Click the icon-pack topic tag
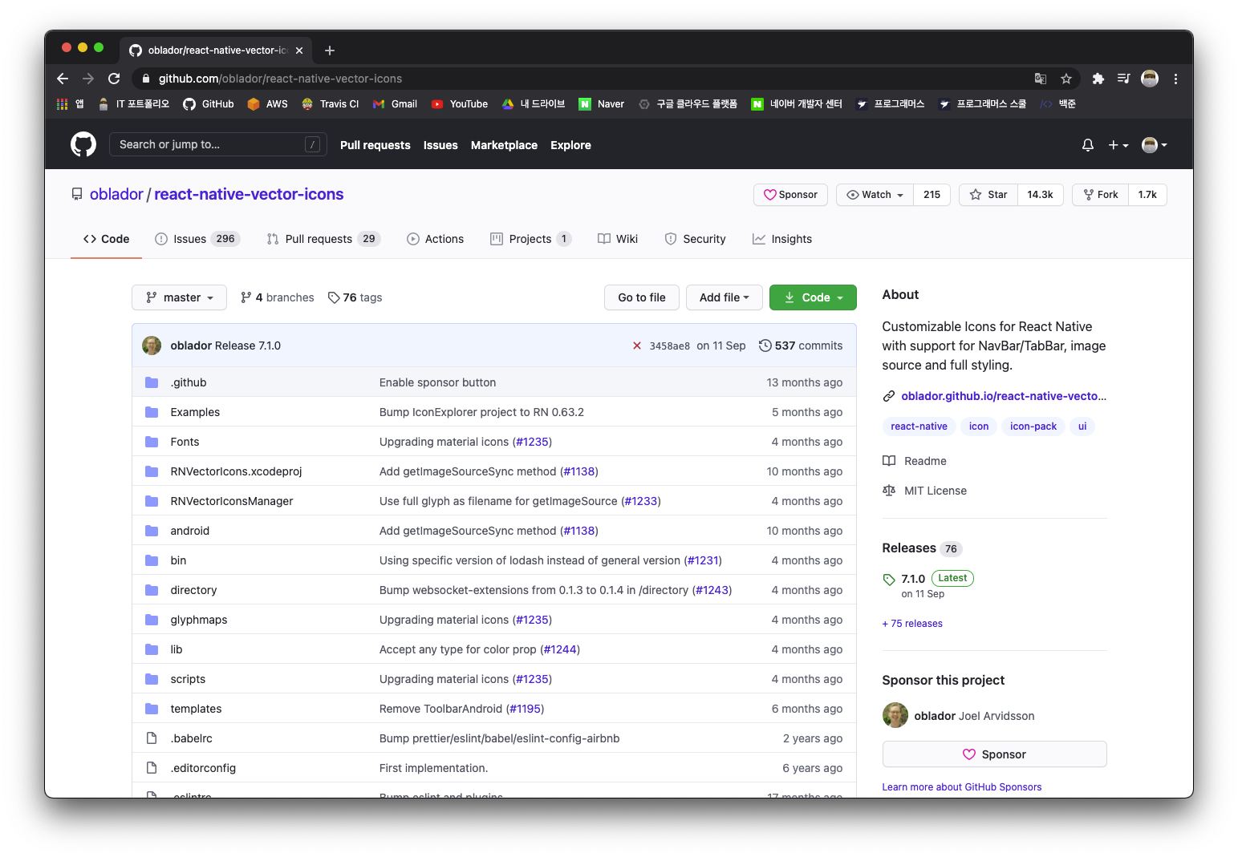The height and width of the screenshot is (857, 1238). tap(1033, 426)
